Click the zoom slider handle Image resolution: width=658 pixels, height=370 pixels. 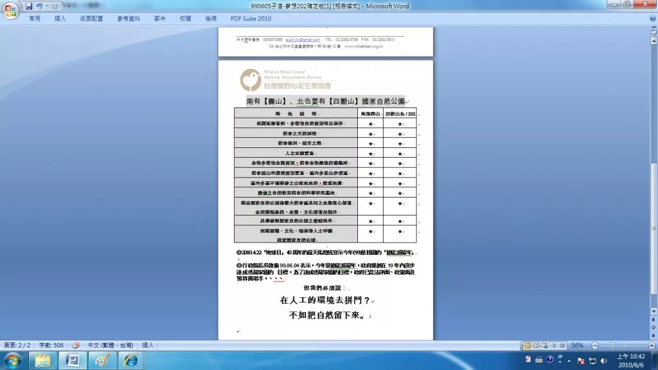(x=612, y=345)
